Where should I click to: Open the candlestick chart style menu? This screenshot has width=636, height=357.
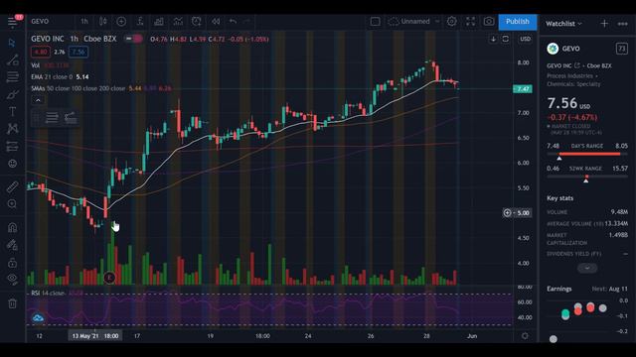pos(103,22)
